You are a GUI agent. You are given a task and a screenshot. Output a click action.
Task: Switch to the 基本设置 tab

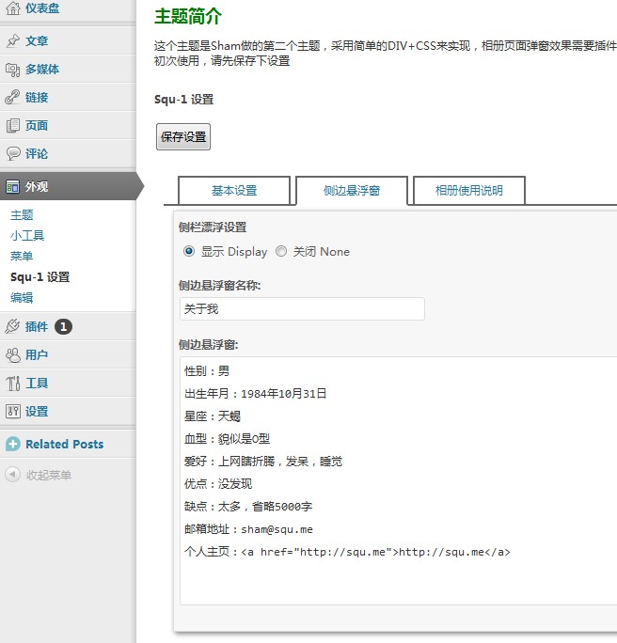234,191
